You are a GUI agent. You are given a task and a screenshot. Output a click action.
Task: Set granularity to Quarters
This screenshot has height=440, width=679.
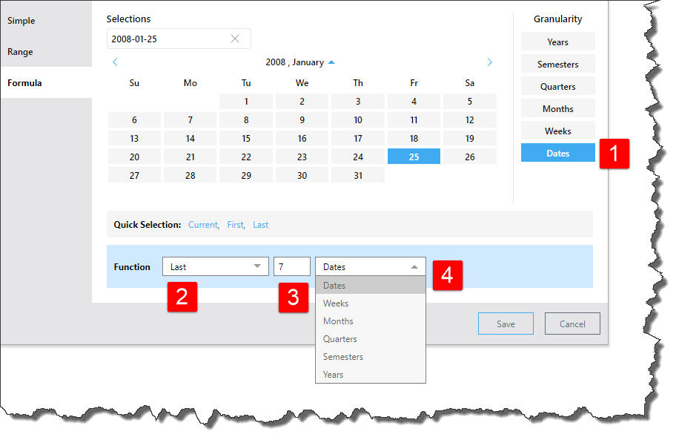tap(557, 86)
